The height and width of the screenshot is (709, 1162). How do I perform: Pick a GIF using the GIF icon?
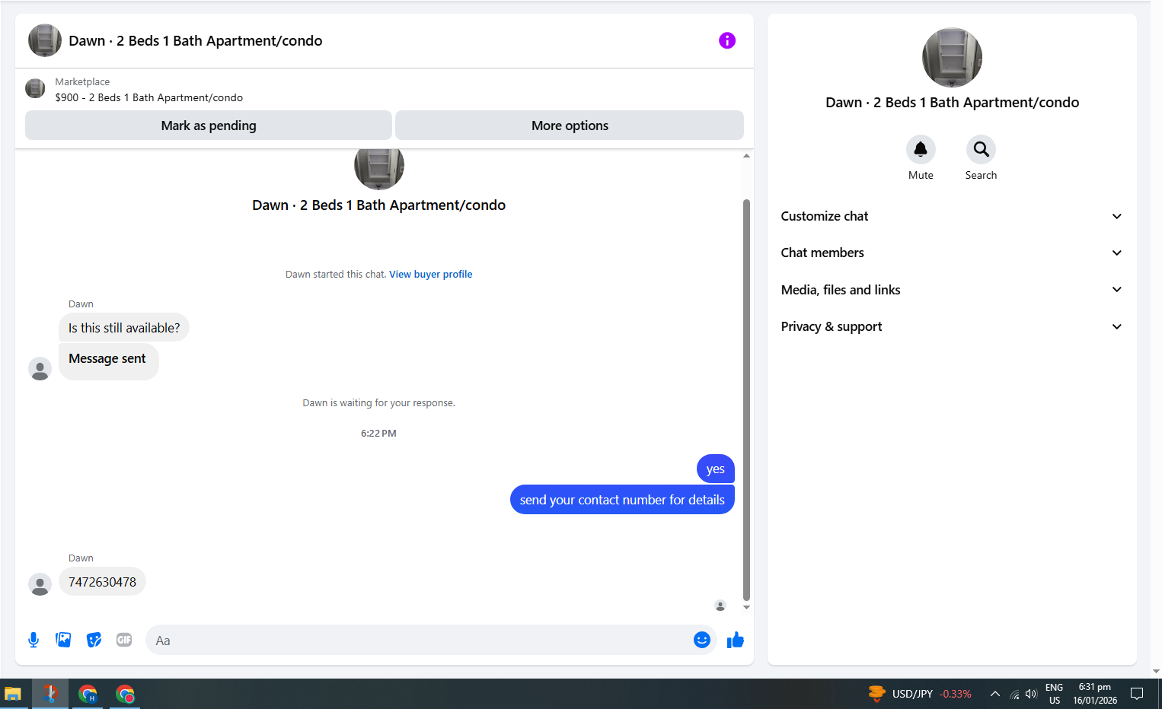point(124,640)
